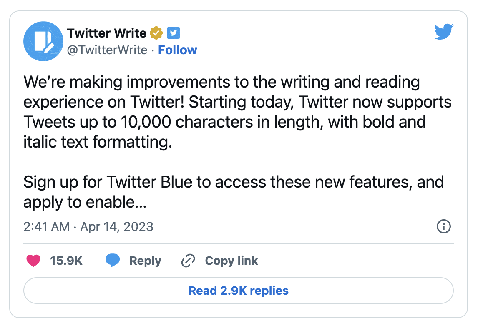478x326 pixels.
Task: Open the Twitter bird logo
Action: click(x=443, y=32)
